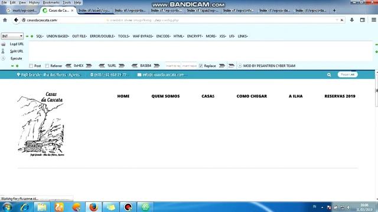
Task: Close the Casas da Cascata tab
Action: click(72, 11)
